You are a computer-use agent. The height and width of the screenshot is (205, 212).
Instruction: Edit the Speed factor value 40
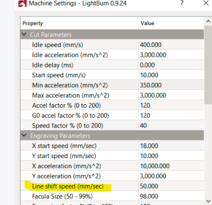pos(171,126)
